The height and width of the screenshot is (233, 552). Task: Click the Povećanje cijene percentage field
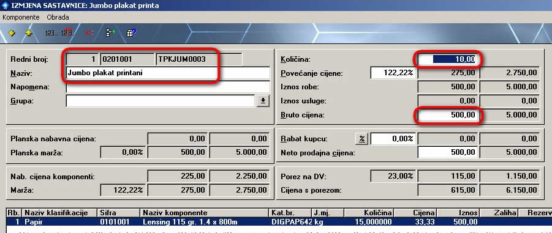coord(394,73)
